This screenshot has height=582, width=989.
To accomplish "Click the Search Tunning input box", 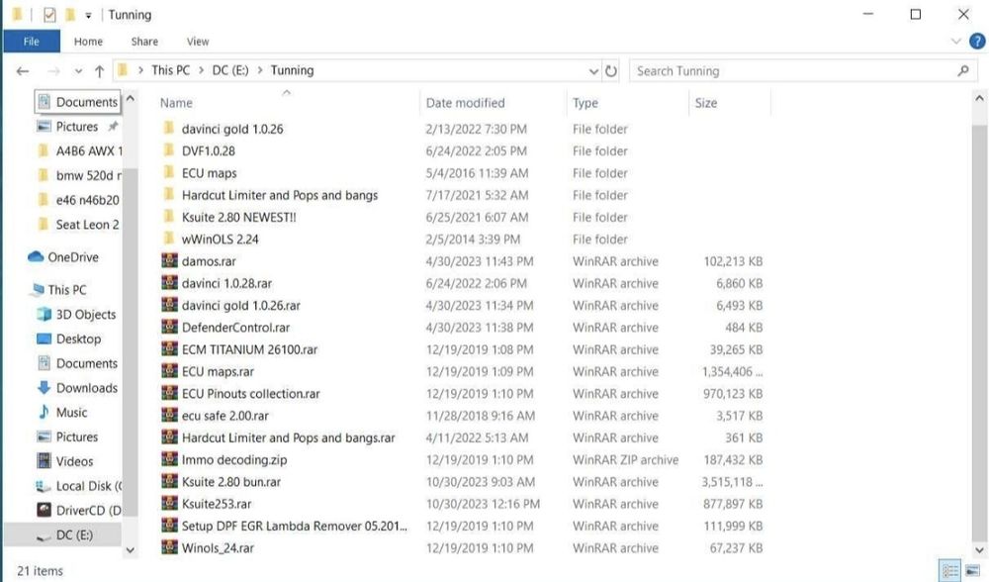I will tap(791, 71).
